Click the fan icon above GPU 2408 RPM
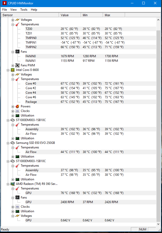The image size is (162, 233). click(17, 198)
